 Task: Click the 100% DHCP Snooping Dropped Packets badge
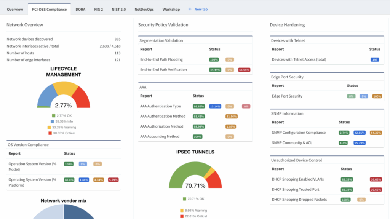[x=345, y=200]
